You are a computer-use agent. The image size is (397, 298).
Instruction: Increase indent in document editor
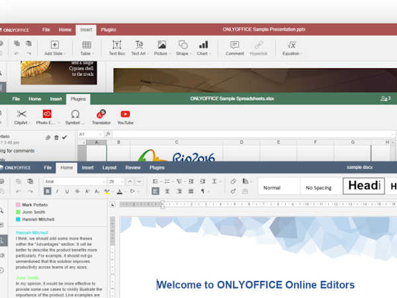tap(202, 181)
